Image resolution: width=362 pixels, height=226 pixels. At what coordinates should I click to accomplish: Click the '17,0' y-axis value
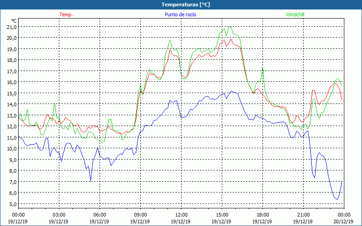(x=12, y=71)
